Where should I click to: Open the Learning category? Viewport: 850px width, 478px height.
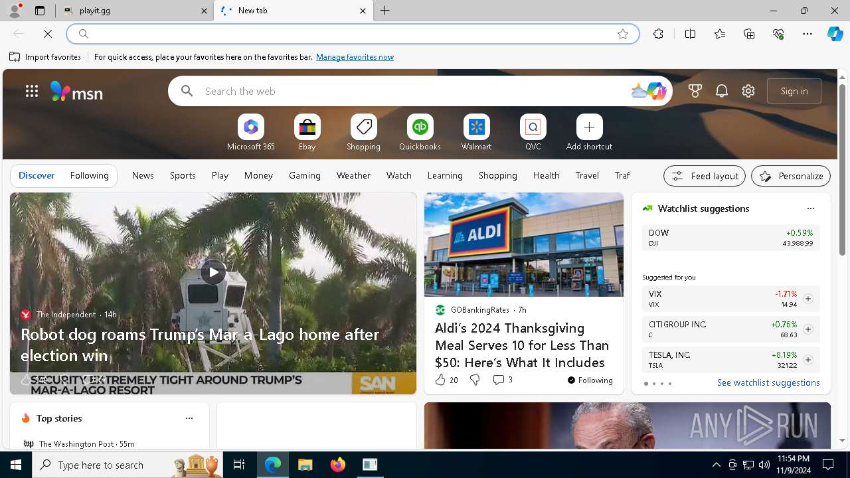(x=445, y=175)
